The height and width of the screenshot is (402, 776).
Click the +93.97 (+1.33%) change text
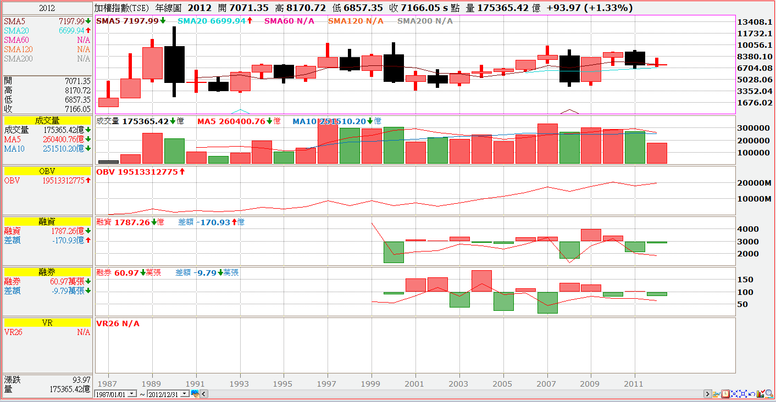click(589, 8)
